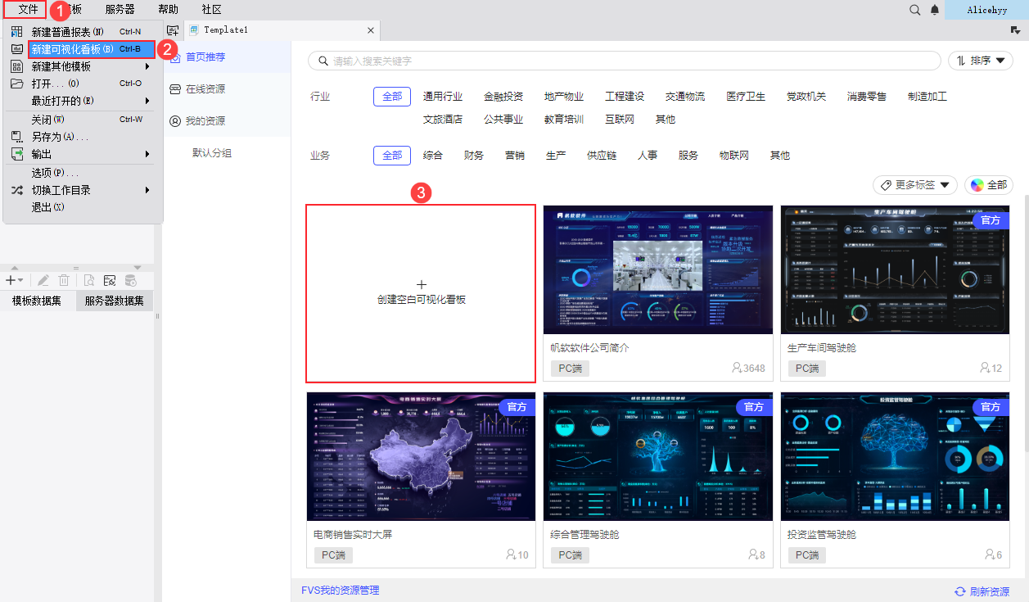Filter business by 物联网

click(x=734, y=155)
